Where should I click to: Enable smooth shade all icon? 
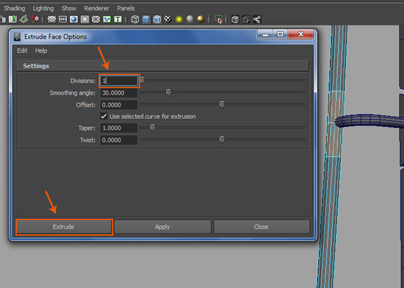[146, 19]
